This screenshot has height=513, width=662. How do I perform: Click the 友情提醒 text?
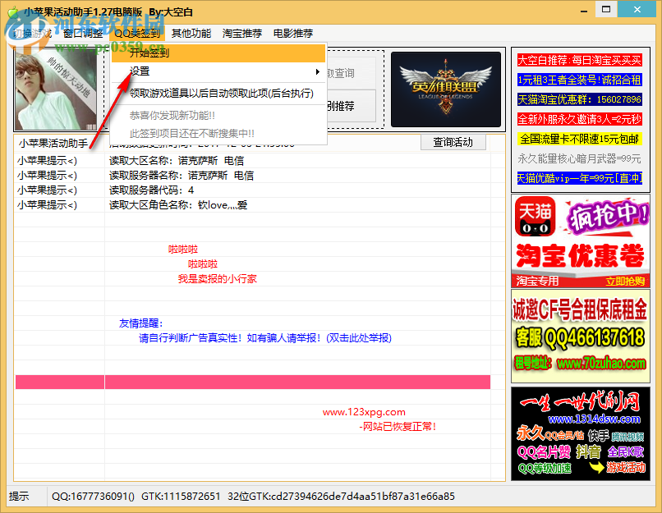click(140, 323)
